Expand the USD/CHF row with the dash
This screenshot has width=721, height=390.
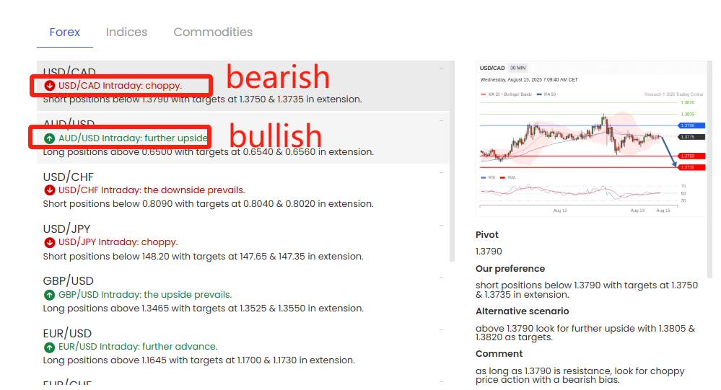pyautogui.click(x=441, y=173)
